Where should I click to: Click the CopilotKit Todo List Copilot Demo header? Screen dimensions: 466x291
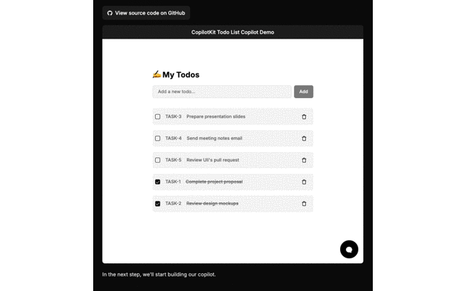[233, 32]
